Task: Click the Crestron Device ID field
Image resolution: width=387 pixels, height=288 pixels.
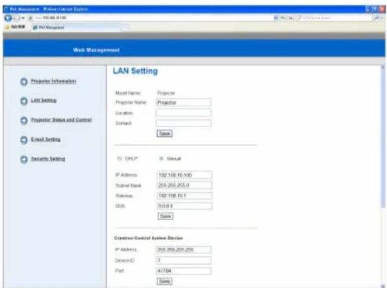Action: pos(183,260)
